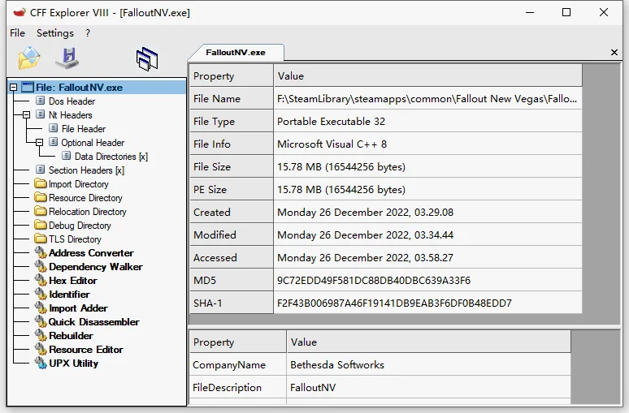Click the Identifier tool icon
Image resolution: width=629 pixels, height=413 pixels.
click(41, 294)
